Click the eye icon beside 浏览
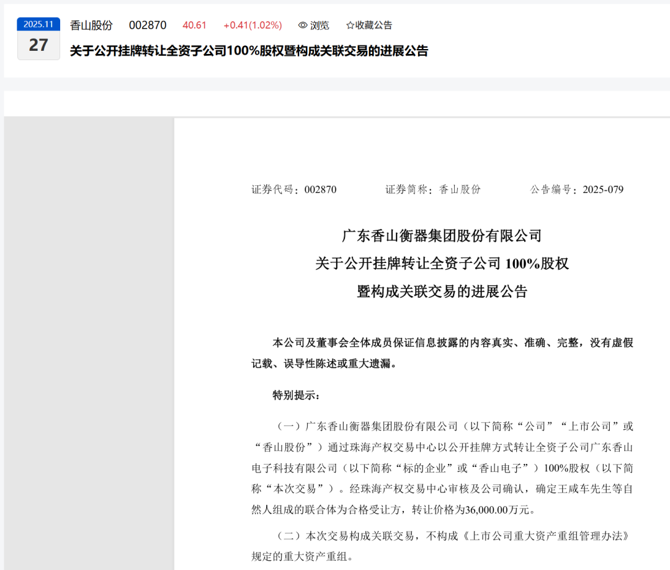 coord(303,25)
